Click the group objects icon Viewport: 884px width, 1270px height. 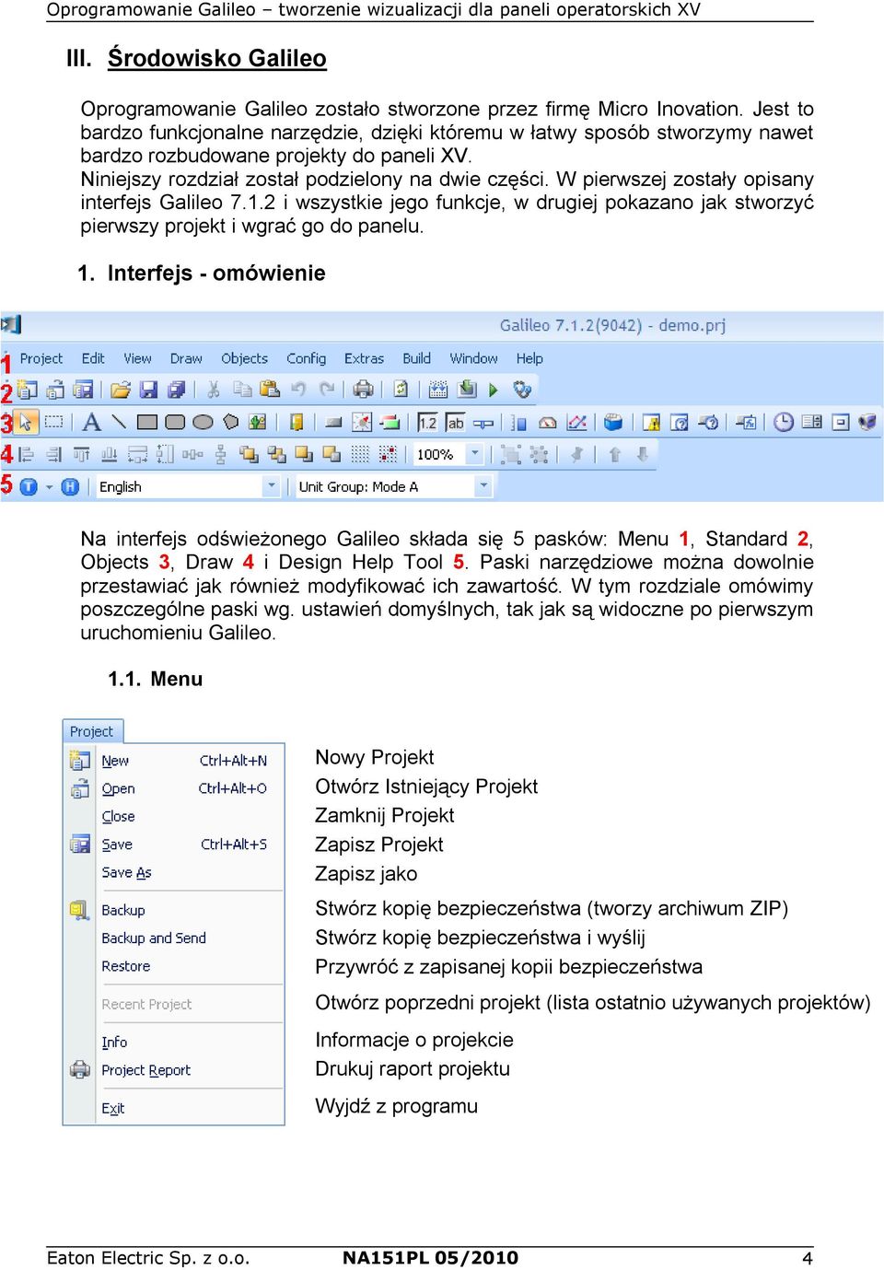coord(511,454)
